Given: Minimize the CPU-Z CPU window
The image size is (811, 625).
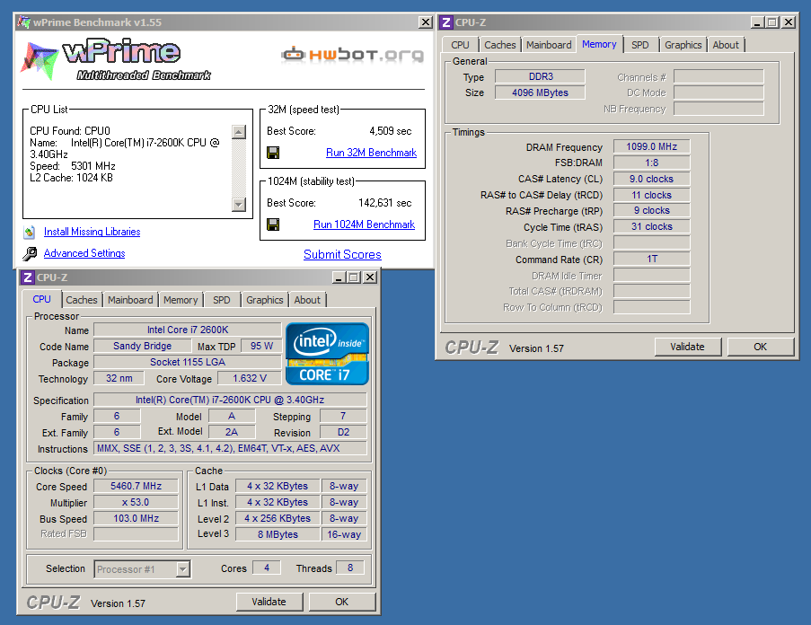Looking at the screenshot, I should (339, 277).
